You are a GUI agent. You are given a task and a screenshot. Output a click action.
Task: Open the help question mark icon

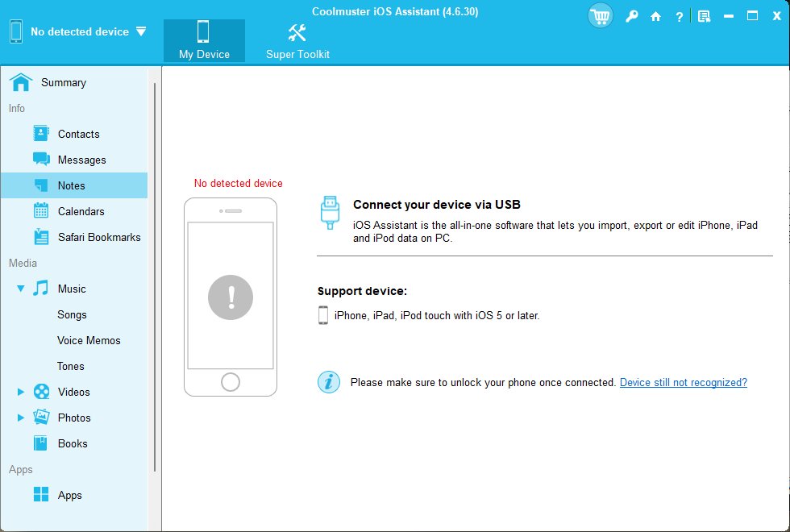click(x=679, y=17)
